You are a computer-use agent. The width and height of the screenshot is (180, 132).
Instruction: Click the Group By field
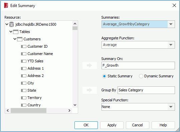146,90
